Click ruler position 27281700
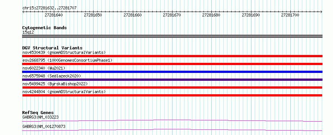Screen dimensions: 333x135 pyautogui.click(x=290, y=15)
